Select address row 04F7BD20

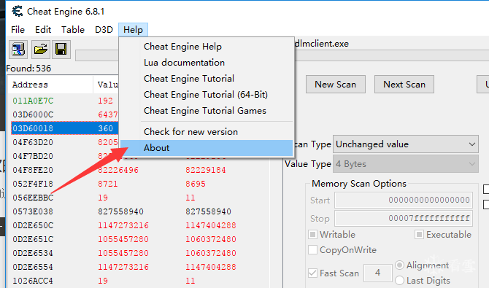[x=33, y=156]
